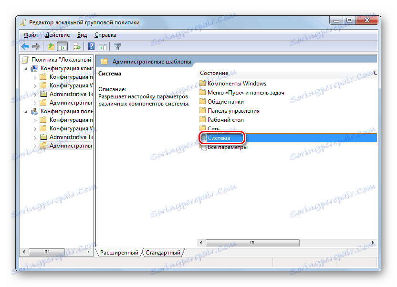Click the Filter funnel toolbar icon
The width and height of the screenshot is (397, 287).
(117, 47)
